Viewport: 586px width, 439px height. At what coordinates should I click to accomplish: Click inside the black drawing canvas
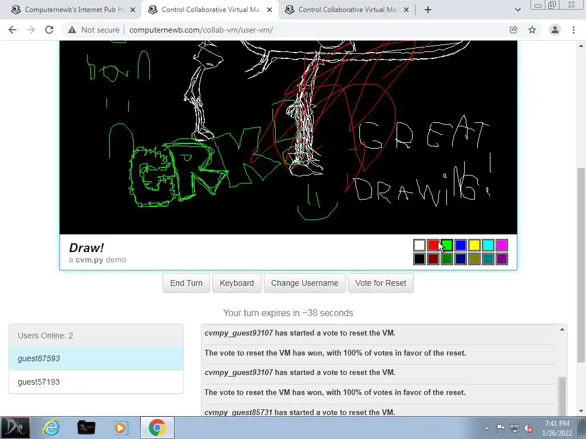(x=288, y=137)
